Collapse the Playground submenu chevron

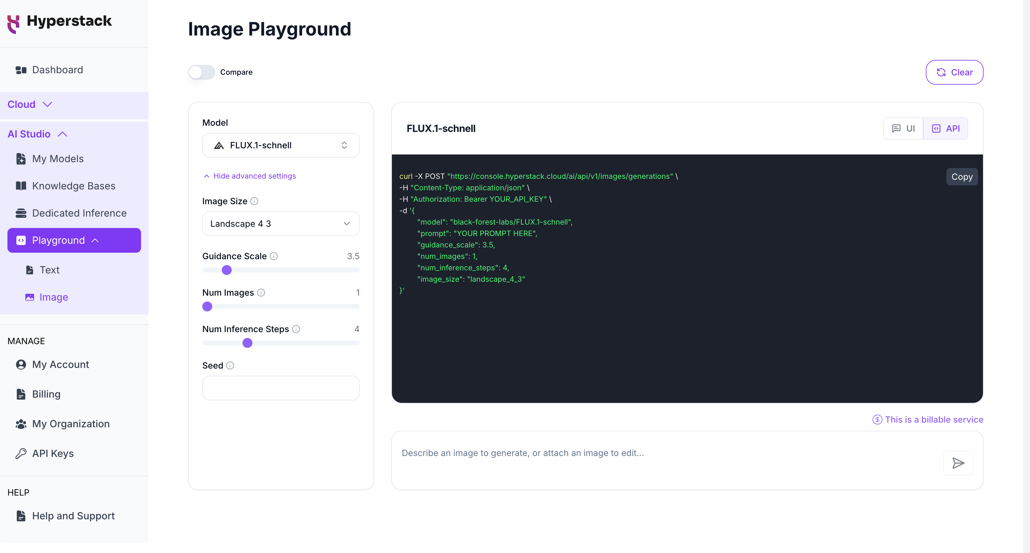click(x=95, y=240)
